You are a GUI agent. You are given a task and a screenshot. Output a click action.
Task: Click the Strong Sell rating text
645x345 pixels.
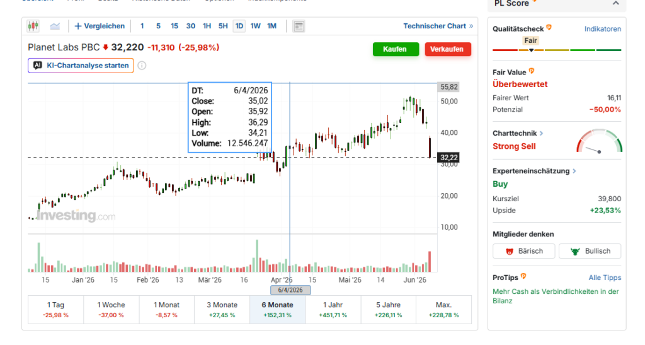pos(514,146)
